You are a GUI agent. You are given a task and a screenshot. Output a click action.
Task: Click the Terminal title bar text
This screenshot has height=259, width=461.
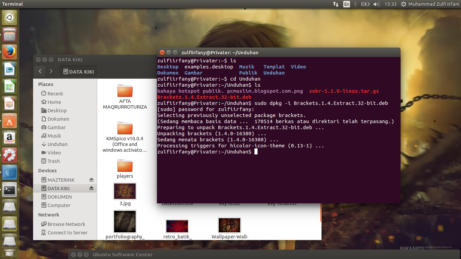point(220,53)
